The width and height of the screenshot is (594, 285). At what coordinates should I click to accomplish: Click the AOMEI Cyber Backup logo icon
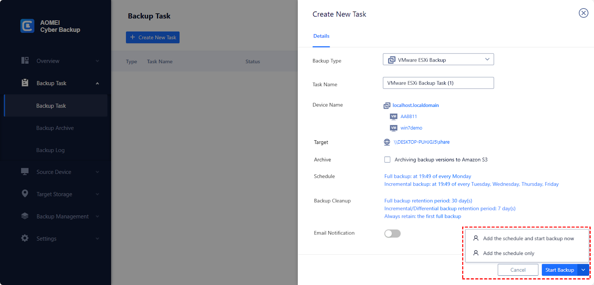pyautogui.click(x=27, y=26)
